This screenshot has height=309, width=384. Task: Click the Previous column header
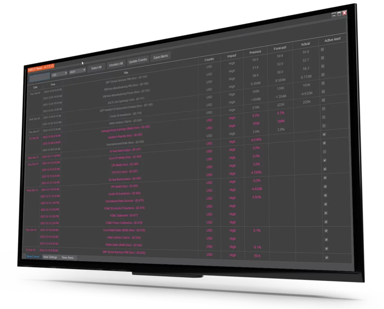point(255,52)
